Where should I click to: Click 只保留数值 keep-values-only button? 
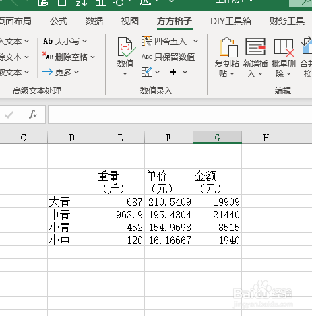(168, 57)
